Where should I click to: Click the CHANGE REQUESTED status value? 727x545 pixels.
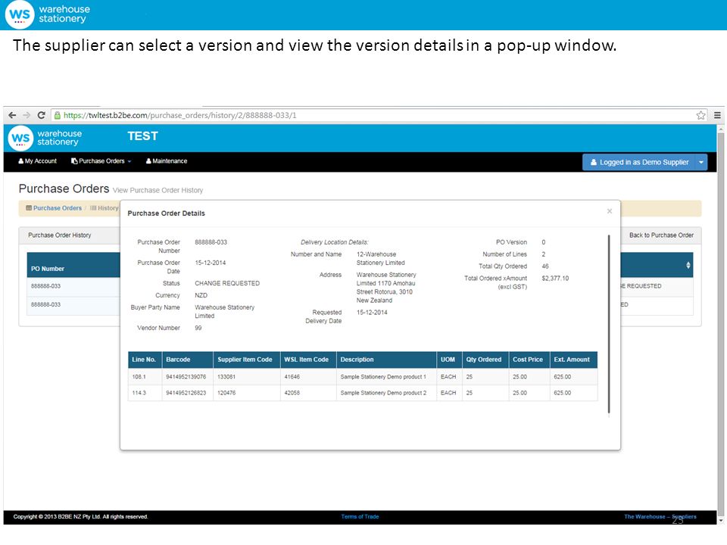[227, 284]
